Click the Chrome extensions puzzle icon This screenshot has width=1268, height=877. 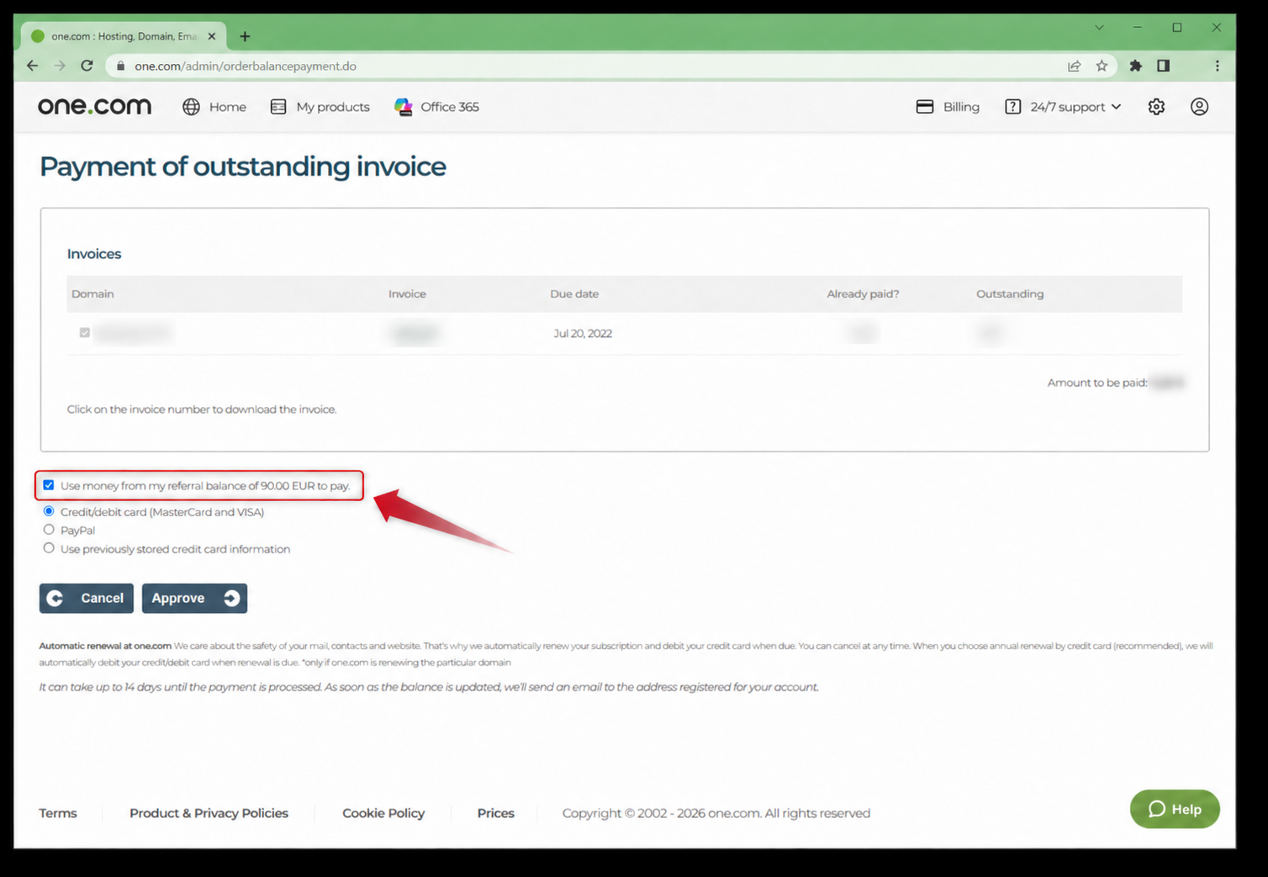coord(1135,66)
